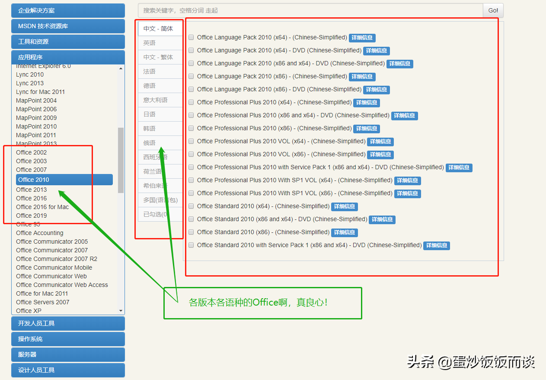Tick Office Standard 2010 with Service Pack 1 checkbox
Viewport: 546px width, 380px height.
click(x=191, y=245)
